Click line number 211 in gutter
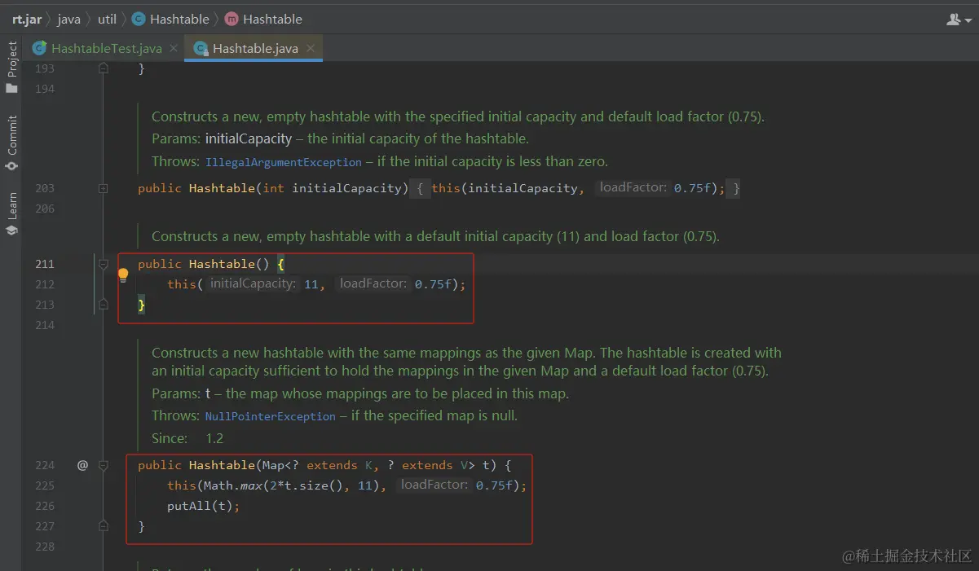The image size is (979, 571). point(45,264)
